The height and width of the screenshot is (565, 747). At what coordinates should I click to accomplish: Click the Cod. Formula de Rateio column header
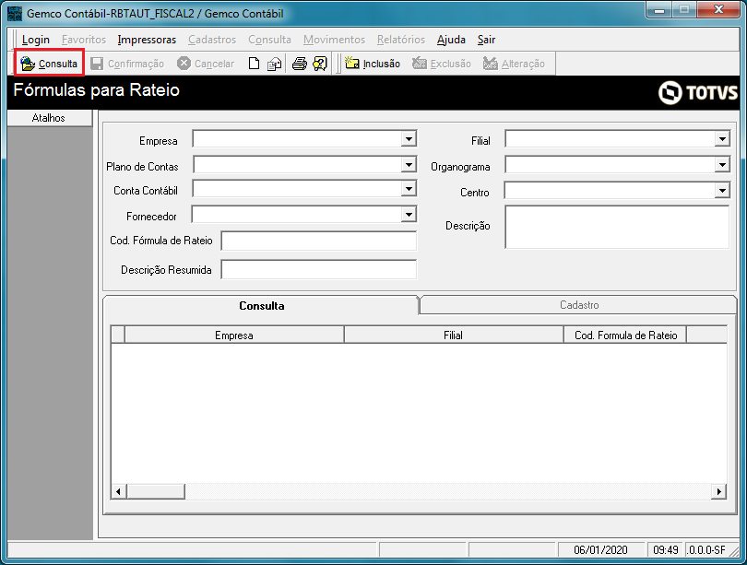625,335
